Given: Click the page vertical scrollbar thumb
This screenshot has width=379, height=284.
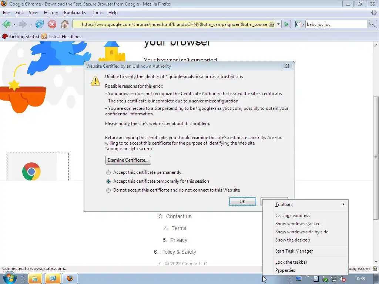Looking at the screenshot, I should point(376,158).
